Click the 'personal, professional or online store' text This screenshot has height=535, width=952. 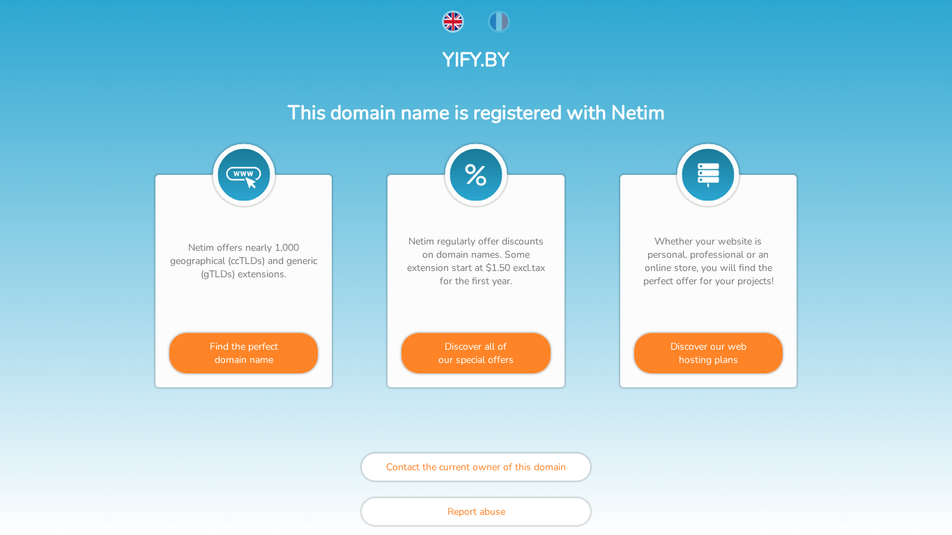708,255
